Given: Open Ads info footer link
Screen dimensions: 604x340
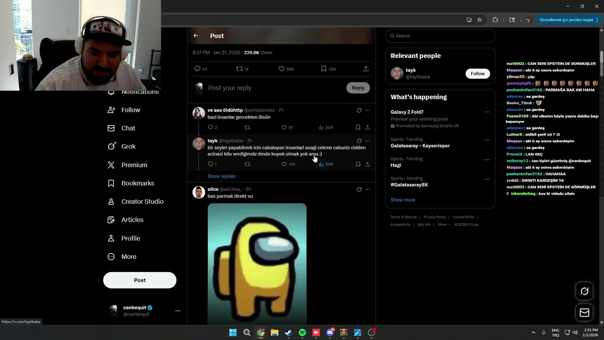Looking at the screenshot, I should (x=424, y=225).
